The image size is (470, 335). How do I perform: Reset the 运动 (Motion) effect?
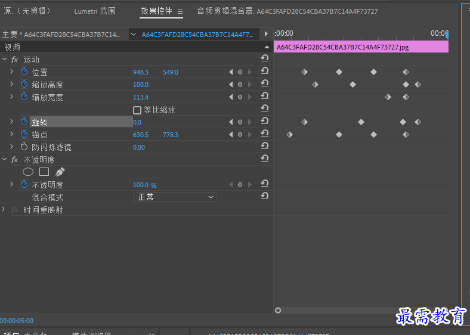264,58
